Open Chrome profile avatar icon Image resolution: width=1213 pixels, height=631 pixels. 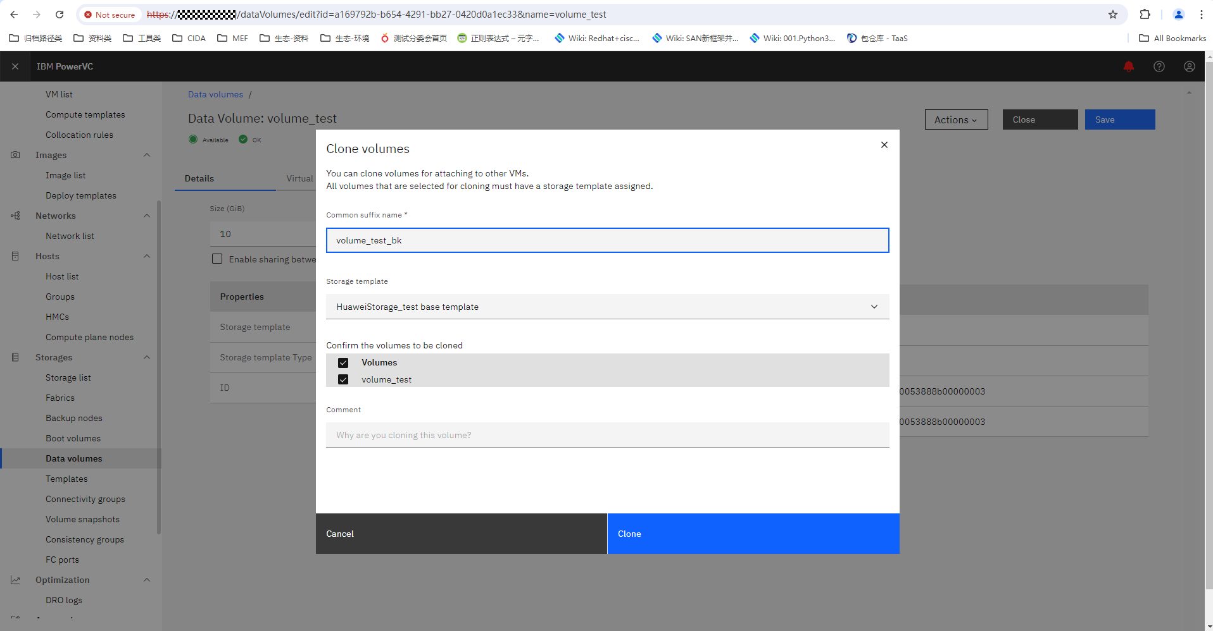click(x=1178, y=15)
